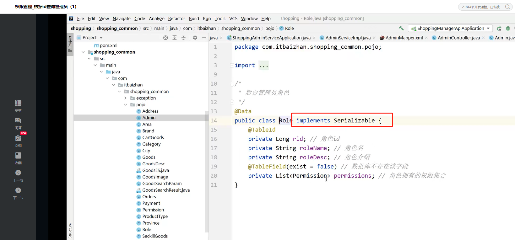Hide the Project panel with minus icon
Screen dimensions: 515x240
[204, 38]
